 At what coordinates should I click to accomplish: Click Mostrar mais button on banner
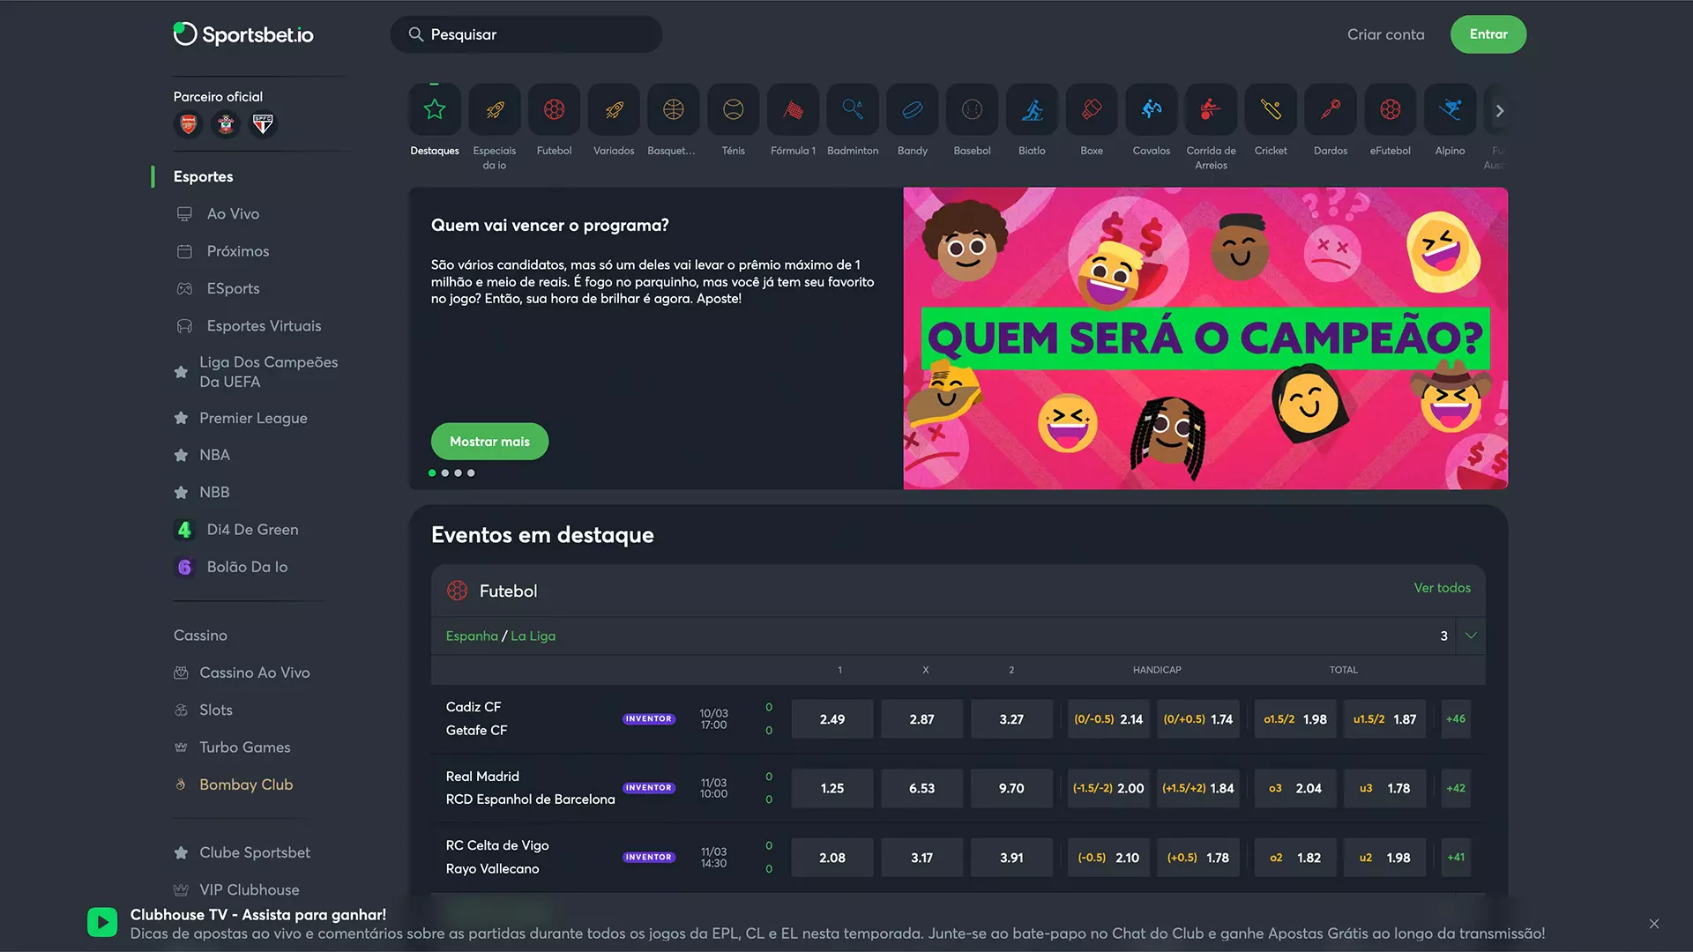pos(489,441)
